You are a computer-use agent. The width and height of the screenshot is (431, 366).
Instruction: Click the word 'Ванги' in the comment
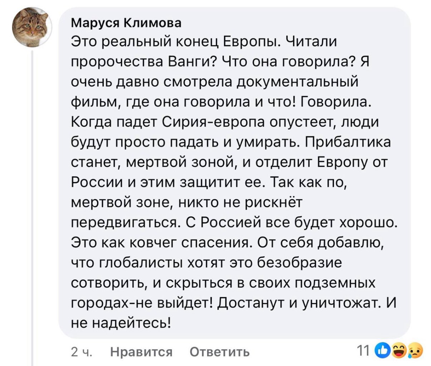click(x=194, y=62)
